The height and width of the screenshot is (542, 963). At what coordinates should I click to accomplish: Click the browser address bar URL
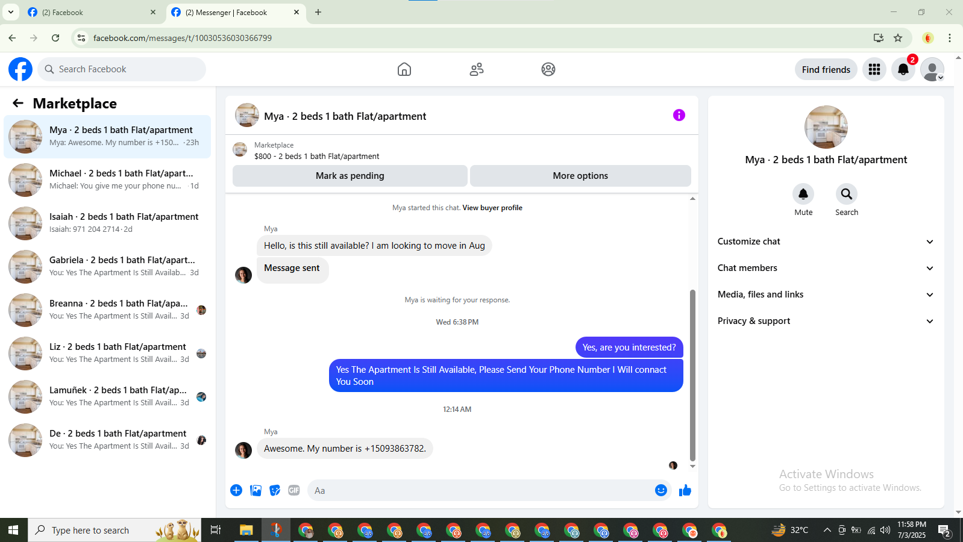[183, 38]
